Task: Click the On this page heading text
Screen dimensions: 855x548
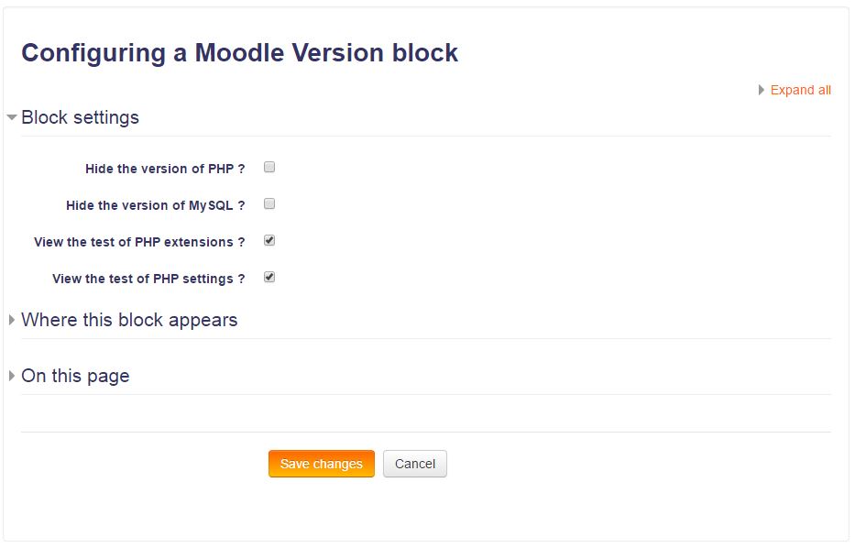Action: [74, 376]
